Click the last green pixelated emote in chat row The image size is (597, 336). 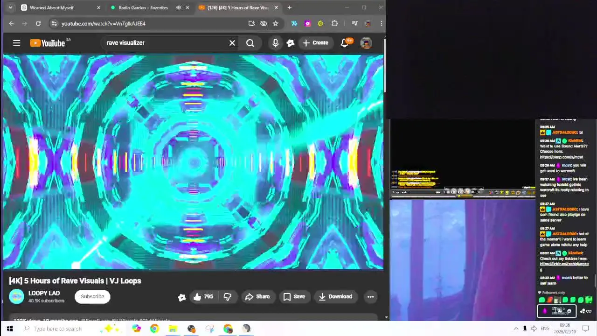coord(589,301)
